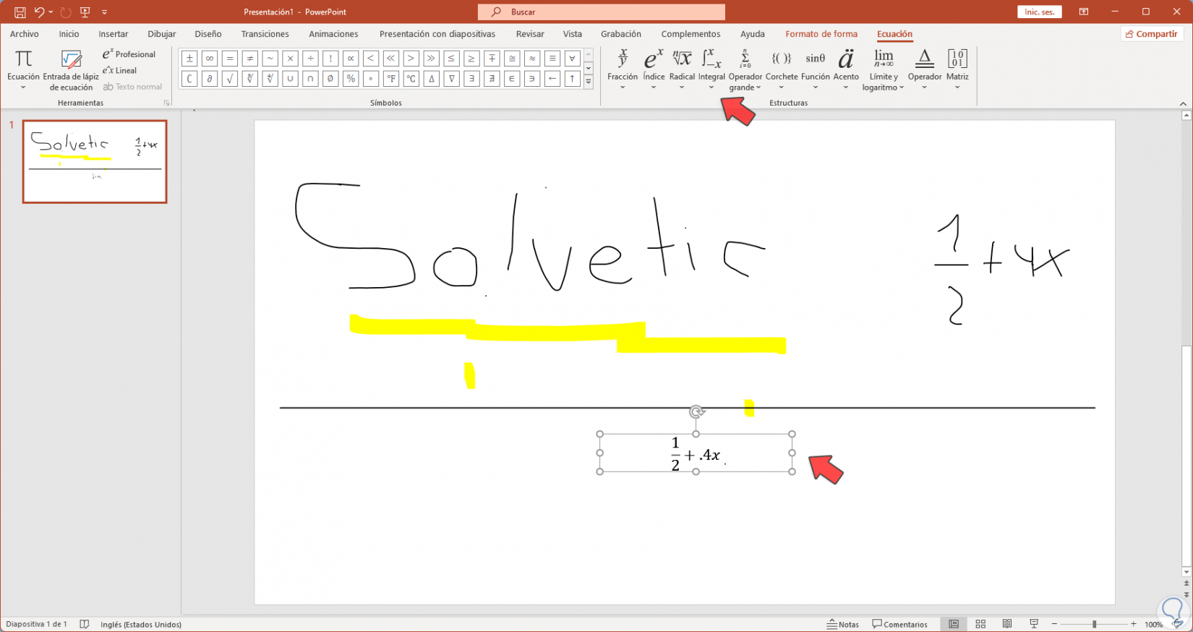Switch to Reading view

pos(1007,624)
